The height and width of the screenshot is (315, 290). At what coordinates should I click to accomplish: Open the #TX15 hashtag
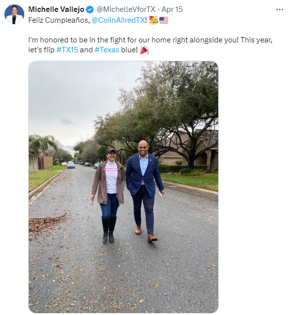pyautogui.click(x=67, y=50)
